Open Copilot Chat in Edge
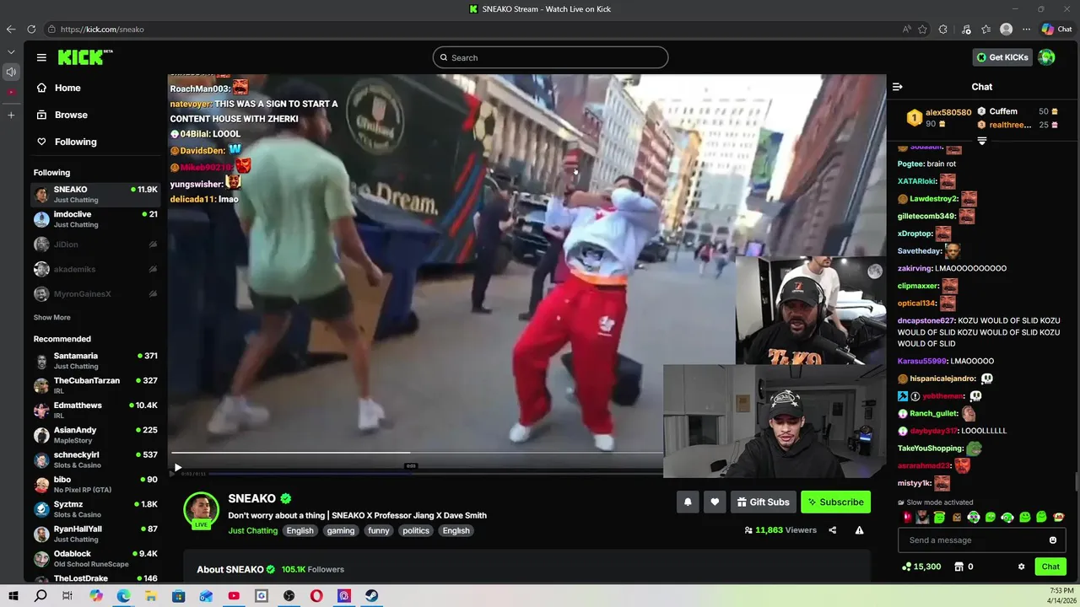Image resolution: width=1080 pixels, height=607 pixels. click(x=1056, y=29)
